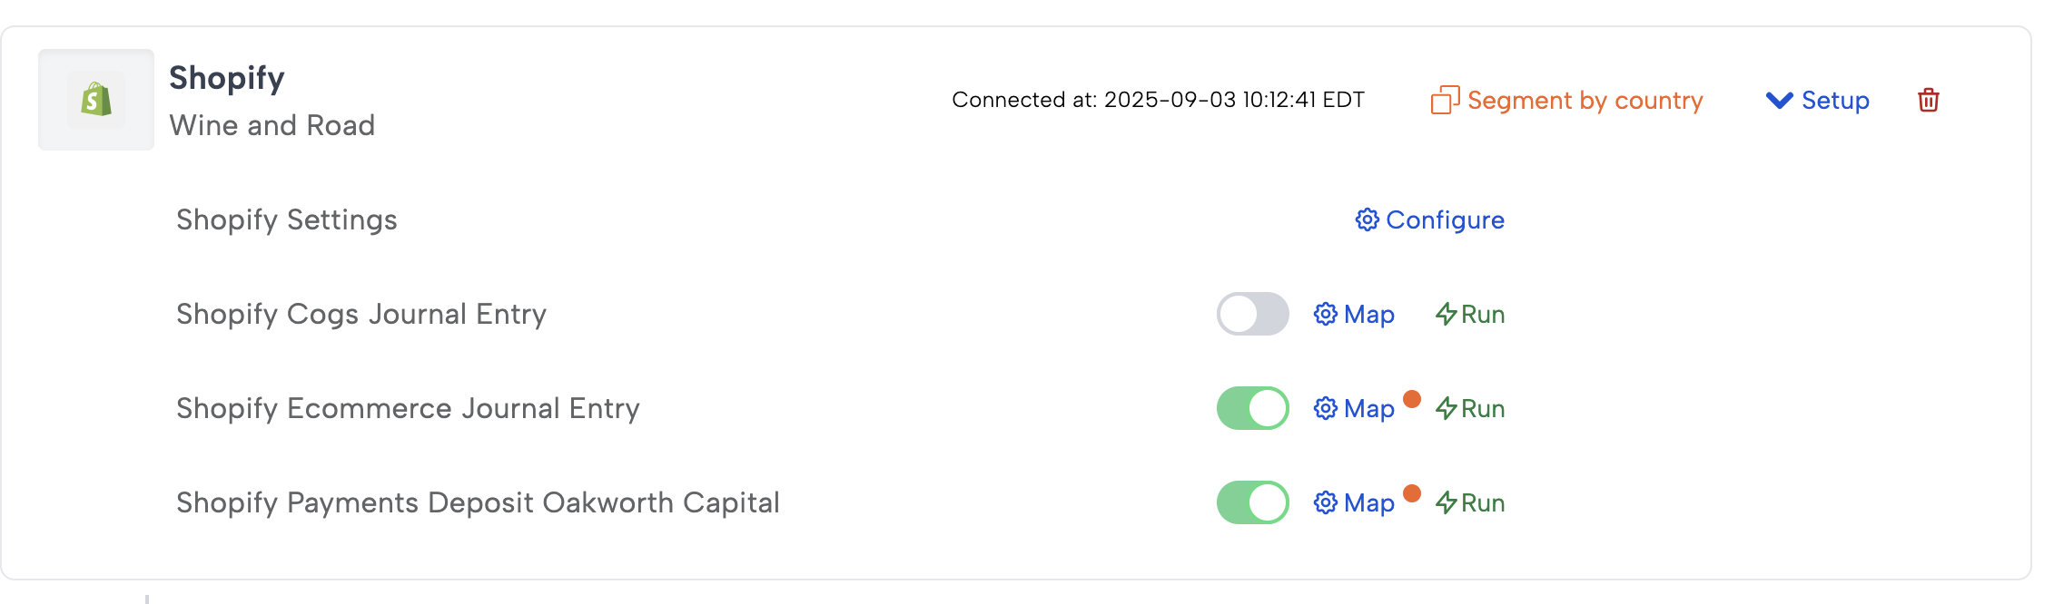The height and width of the screenshot is (604, 2054).
Task: Click gear icon for Cogs Journal Map
Action: click(x=1326, y=315)
